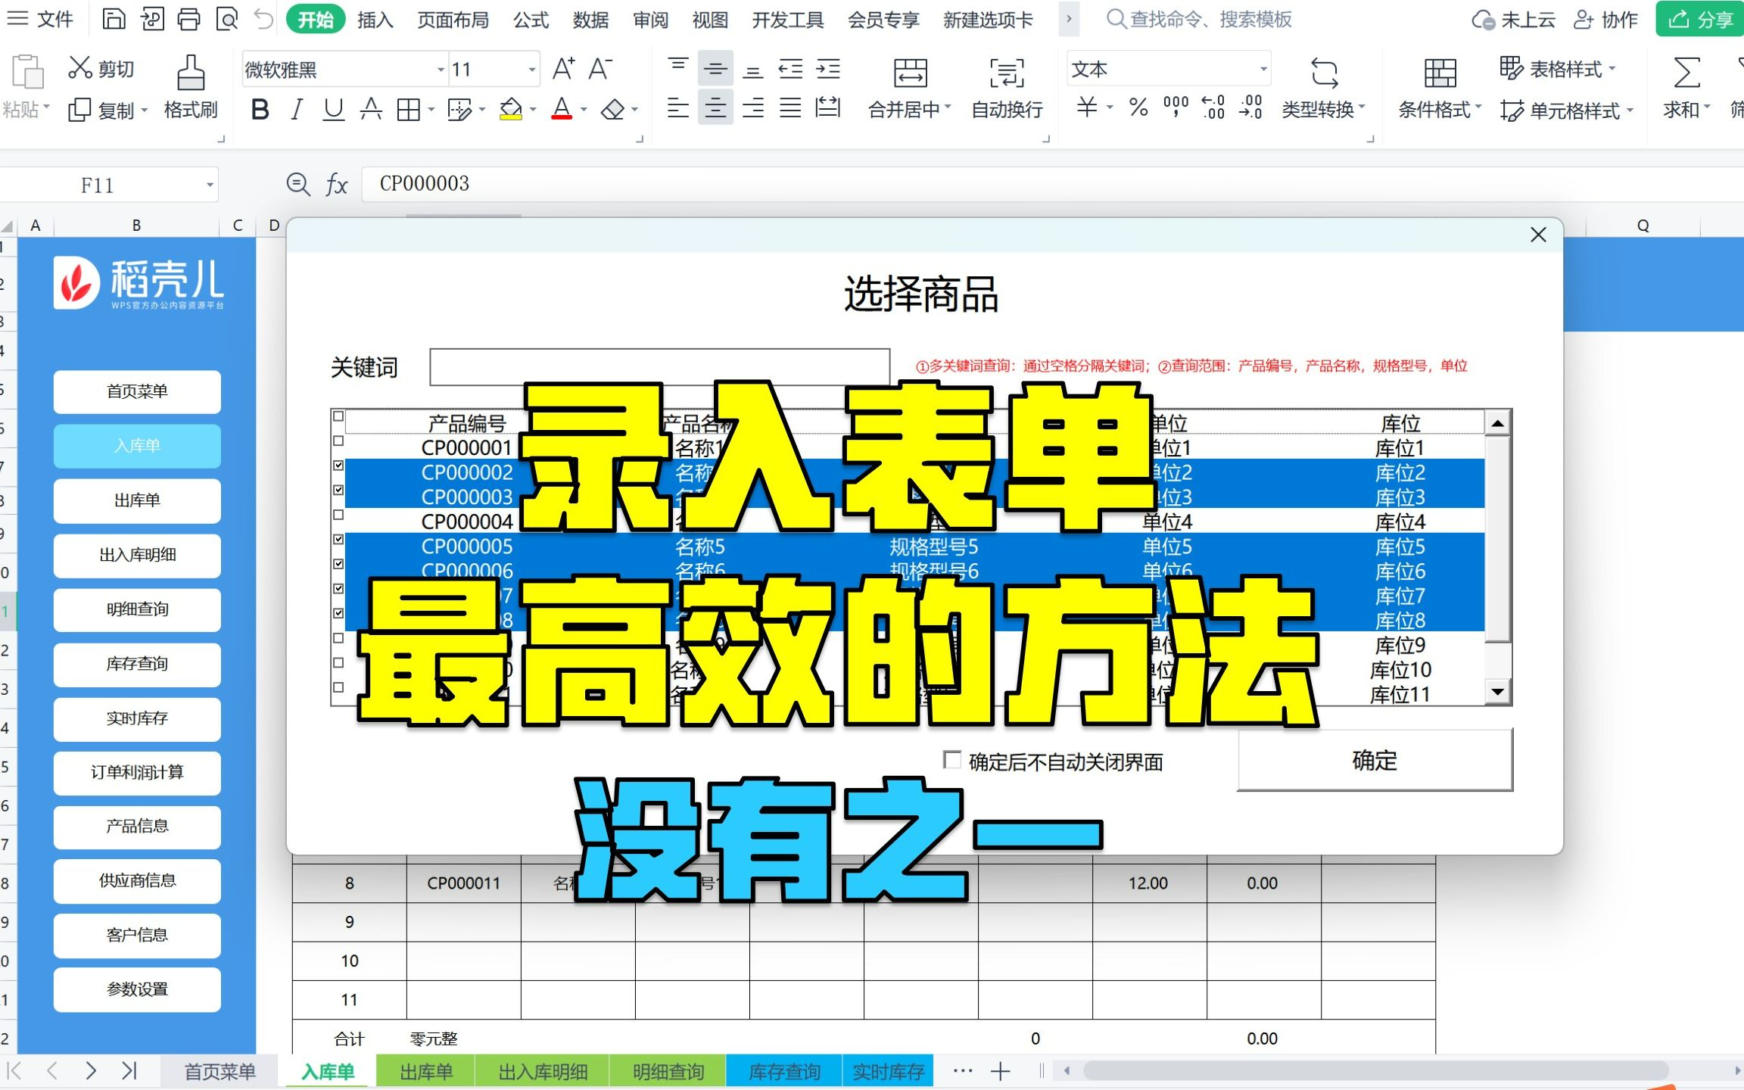Click the Conditional Formatting (条件格式) icon
This screenshot has height=1090, width=1744.
(x=1439, y=73)
